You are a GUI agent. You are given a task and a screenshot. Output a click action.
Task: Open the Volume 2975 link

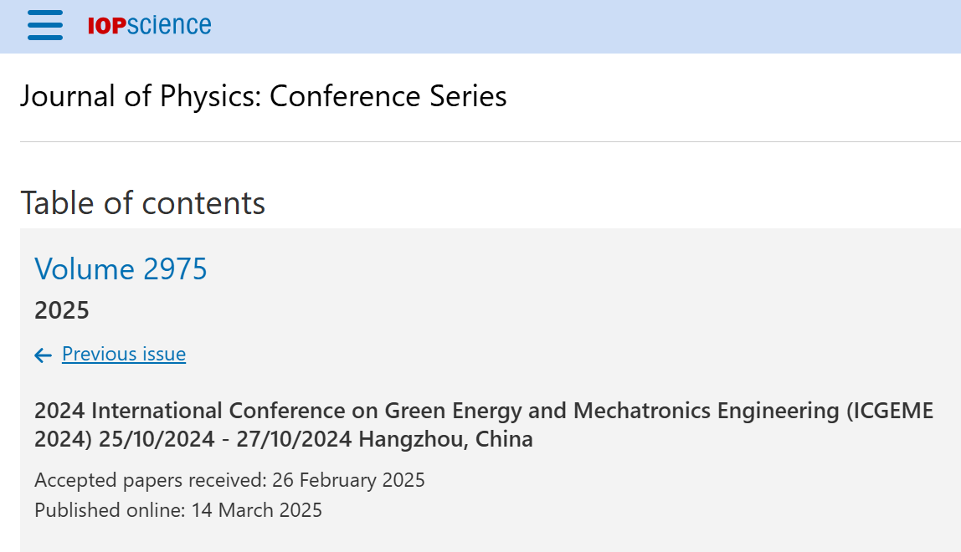pos(121,269)
